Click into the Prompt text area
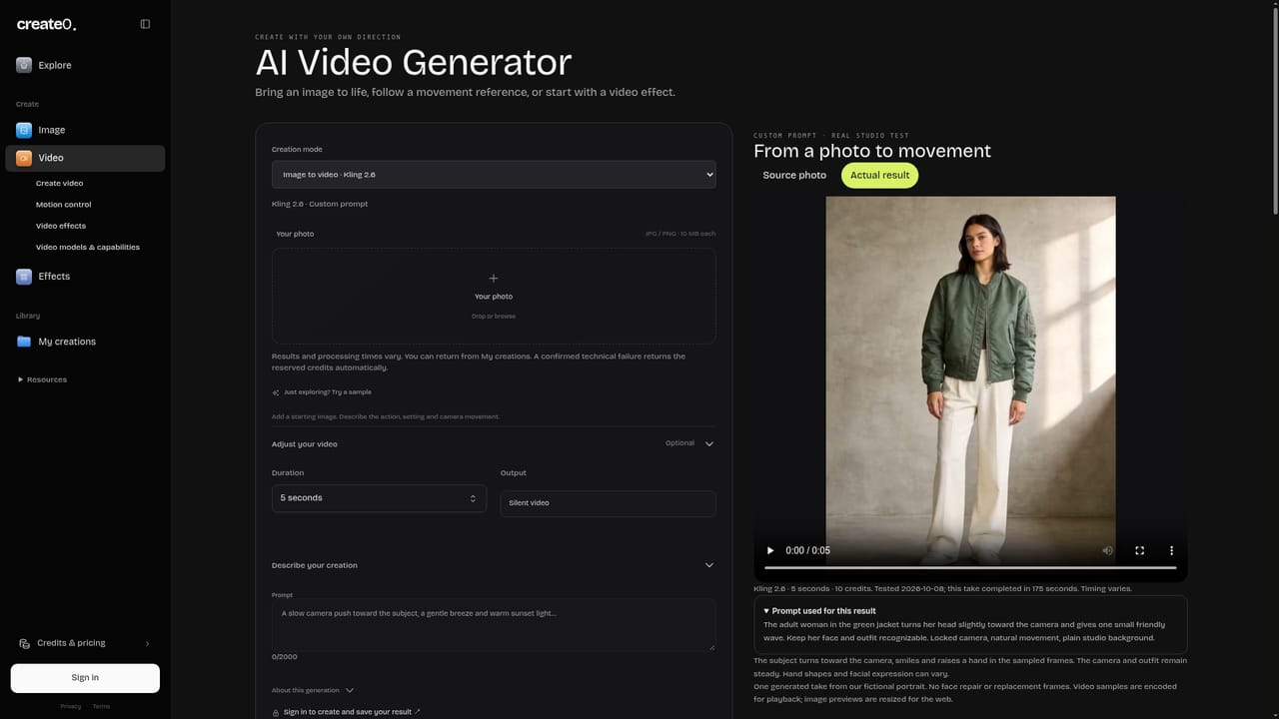The width and height of the screenshot is (1279, 719). click(494, 625)
